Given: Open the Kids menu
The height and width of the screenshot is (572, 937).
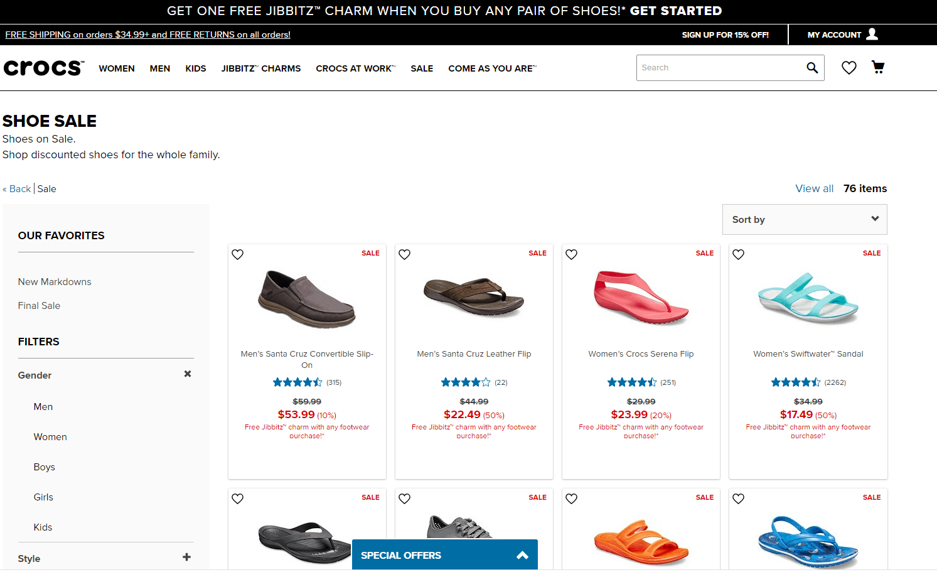Looking at the screenshot, I should [196, 68].
